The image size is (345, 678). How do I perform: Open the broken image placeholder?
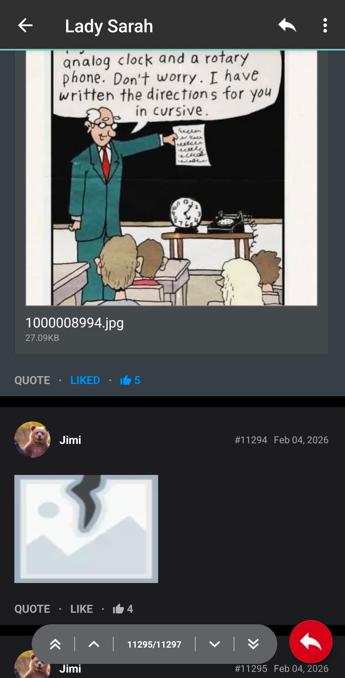86,529
